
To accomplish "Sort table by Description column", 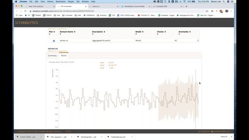I will tap(104, 32).
